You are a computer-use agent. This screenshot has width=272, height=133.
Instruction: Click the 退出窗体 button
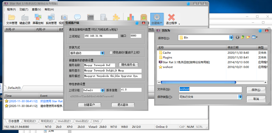[x=123, y=105]
